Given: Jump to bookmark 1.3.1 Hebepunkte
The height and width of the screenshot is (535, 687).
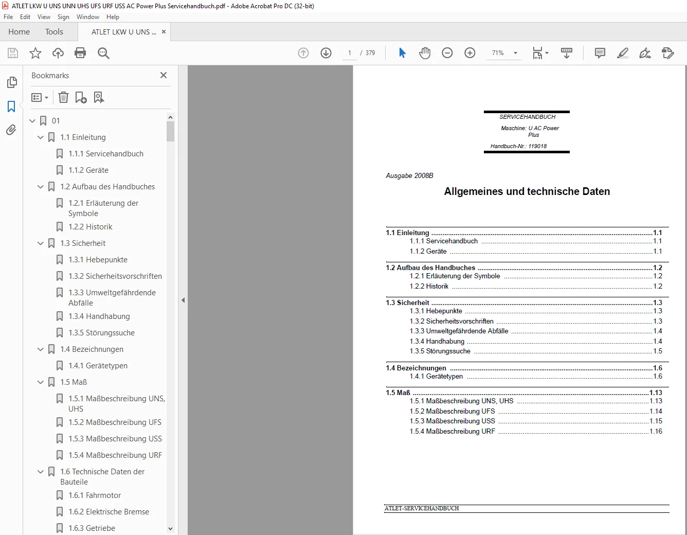Looking at the screenshot, I should click(98, 260).
